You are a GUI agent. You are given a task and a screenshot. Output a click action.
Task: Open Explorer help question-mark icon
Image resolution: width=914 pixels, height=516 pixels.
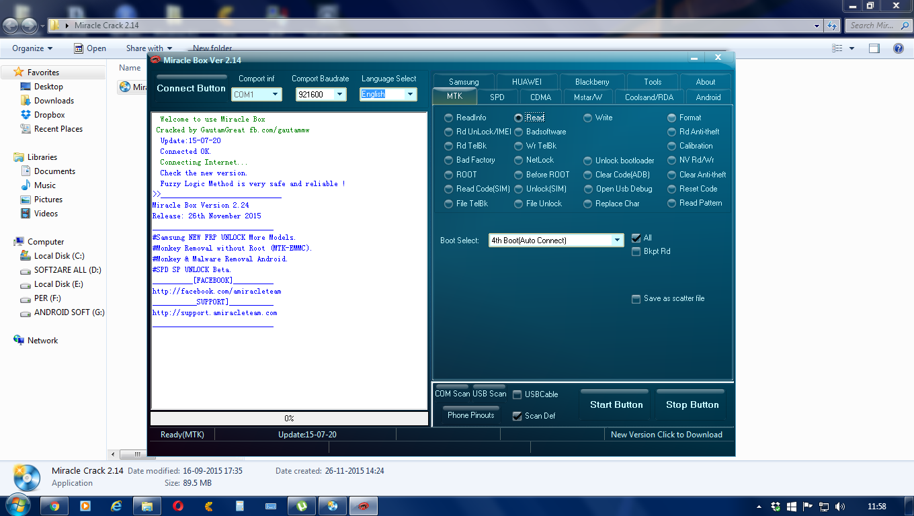(898, 48)
